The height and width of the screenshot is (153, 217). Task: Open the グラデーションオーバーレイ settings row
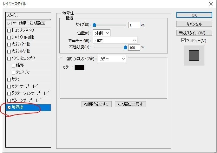click(x=28, y=93)
